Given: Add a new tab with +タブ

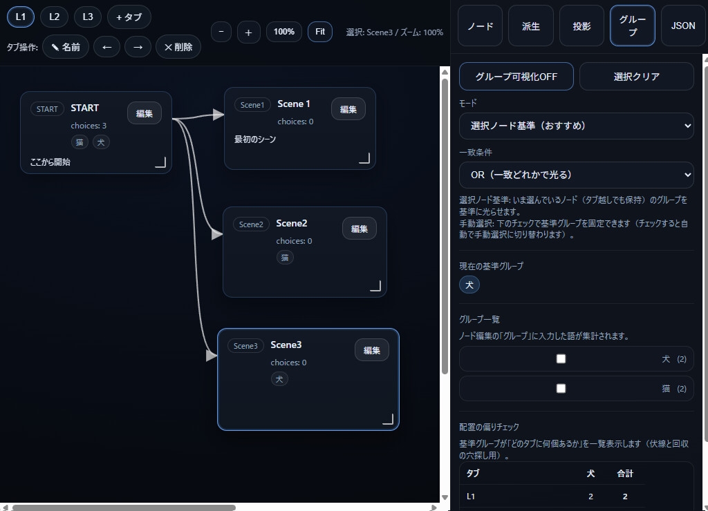Looking at the screenshot, I should (129, 17).
